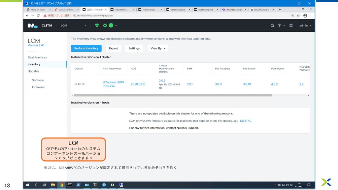
Task: Click the taskbar search magnifier icon
Action: click(x=36, y=185)
